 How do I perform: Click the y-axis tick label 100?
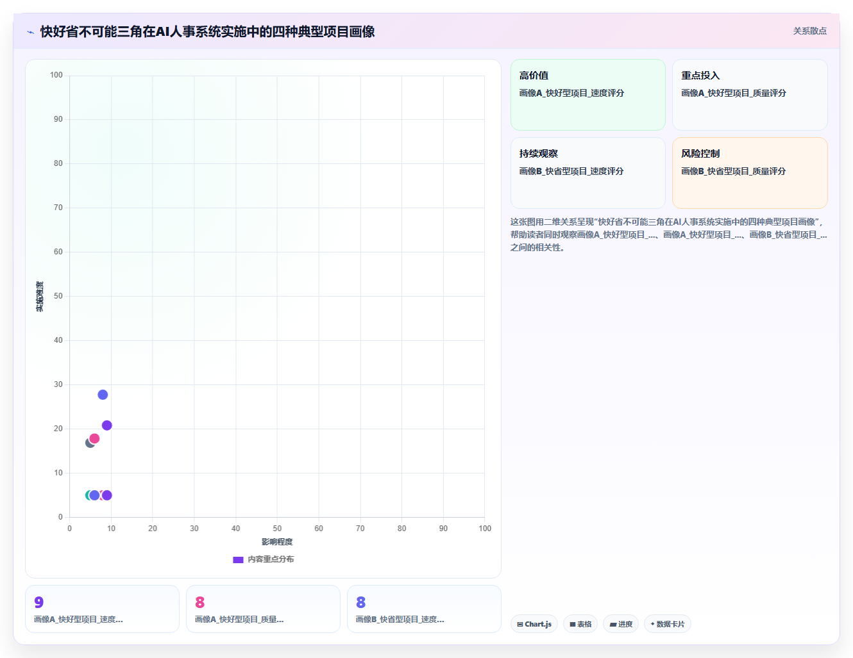(56, 75)
